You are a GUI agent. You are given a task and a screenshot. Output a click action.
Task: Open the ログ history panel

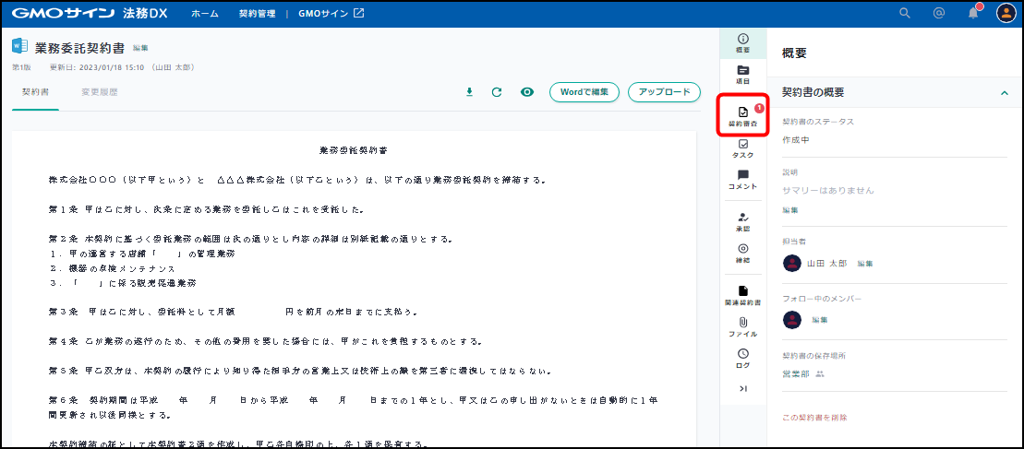[x=743, y=358]
